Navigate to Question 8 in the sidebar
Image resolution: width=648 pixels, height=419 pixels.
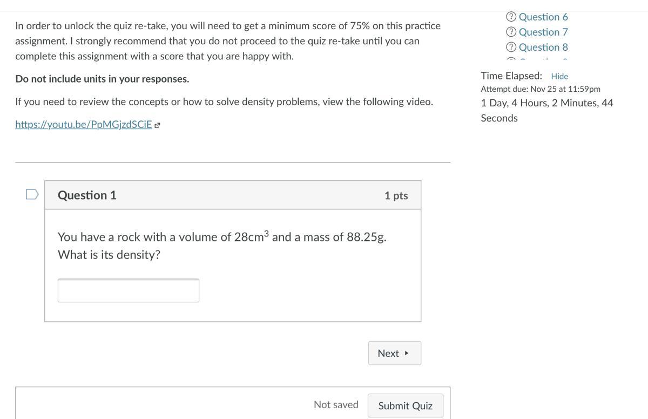click(x=543, y=47)
